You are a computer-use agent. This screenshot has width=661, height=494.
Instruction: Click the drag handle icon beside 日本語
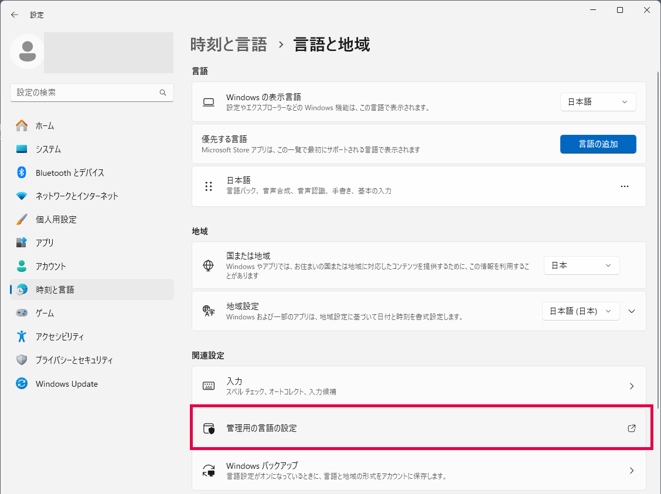pyautogui.click(x=209, y=186)
